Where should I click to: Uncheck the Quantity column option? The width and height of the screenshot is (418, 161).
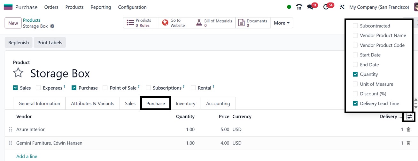[355, 74]
